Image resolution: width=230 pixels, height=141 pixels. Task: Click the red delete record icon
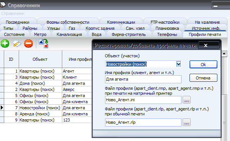click(x=28, y=44)
